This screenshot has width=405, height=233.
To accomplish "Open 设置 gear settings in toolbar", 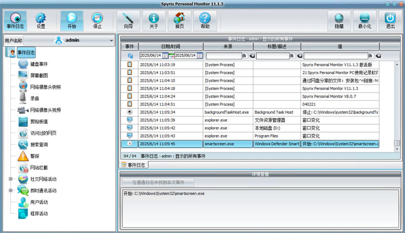I will click(41, 21).
